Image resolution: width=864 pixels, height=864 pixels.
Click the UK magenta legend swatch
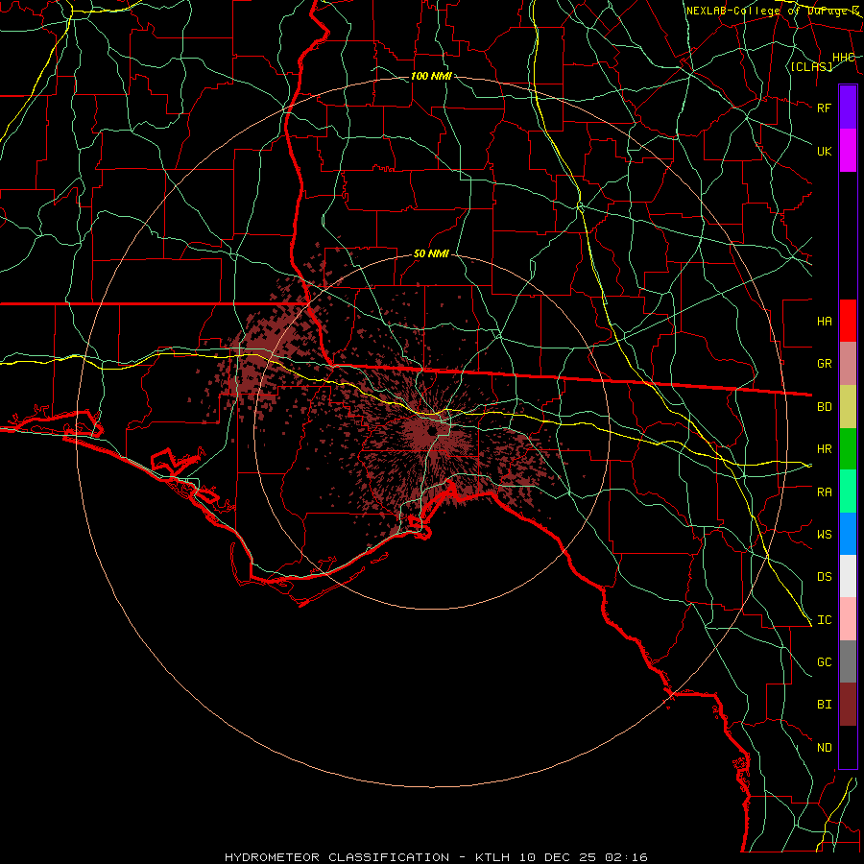point(848,151)
